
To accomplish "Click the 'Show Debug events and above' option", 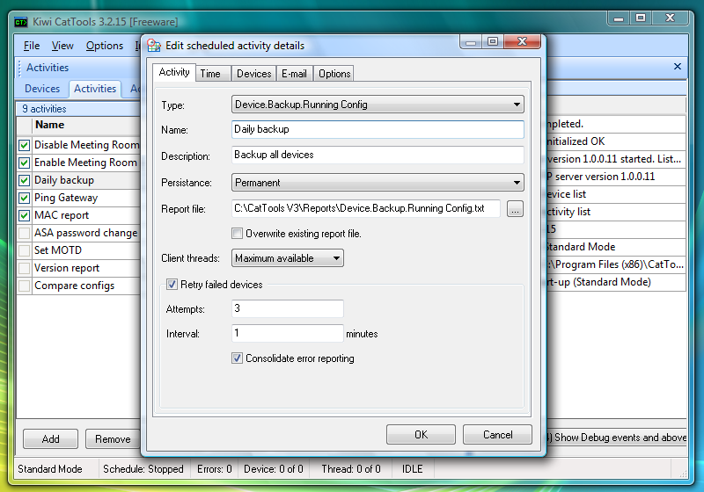I will tap(617, 438).
